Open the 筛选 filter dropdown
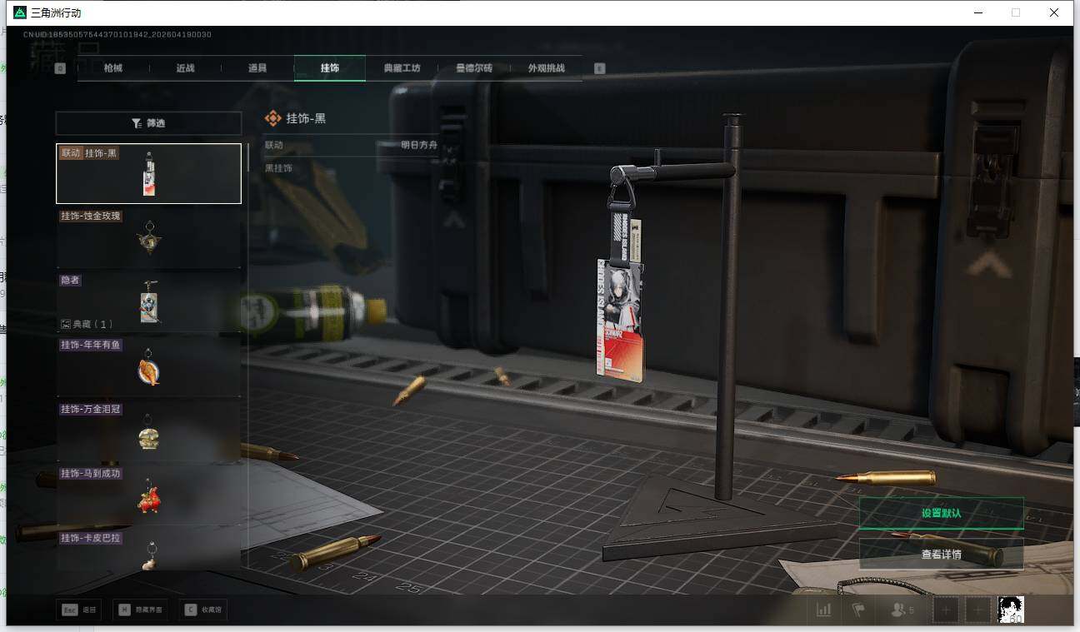The width and height of the screenshot is (1080, 632). click(x=148, y=123)
